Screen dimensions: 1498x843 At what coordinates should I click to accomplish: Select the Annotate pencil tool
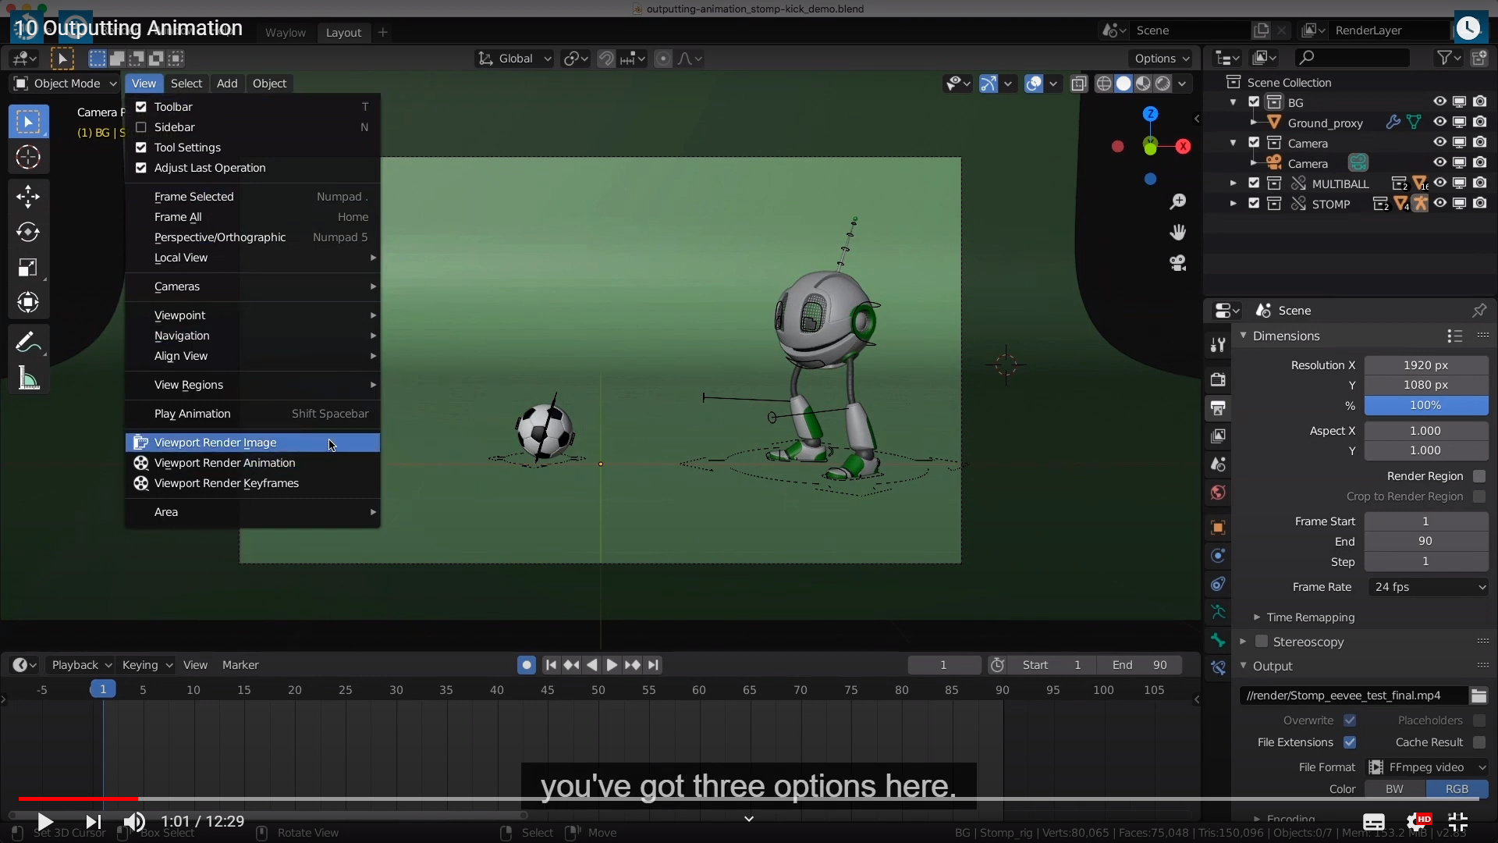coord(28,342)
